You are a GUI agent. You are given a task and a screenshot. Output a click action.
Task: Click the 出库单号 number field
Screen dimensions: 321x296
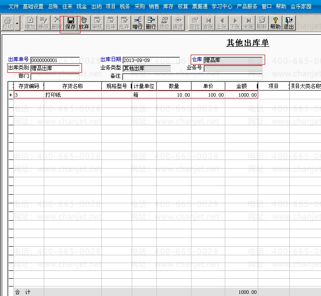(x=55, y=60)
